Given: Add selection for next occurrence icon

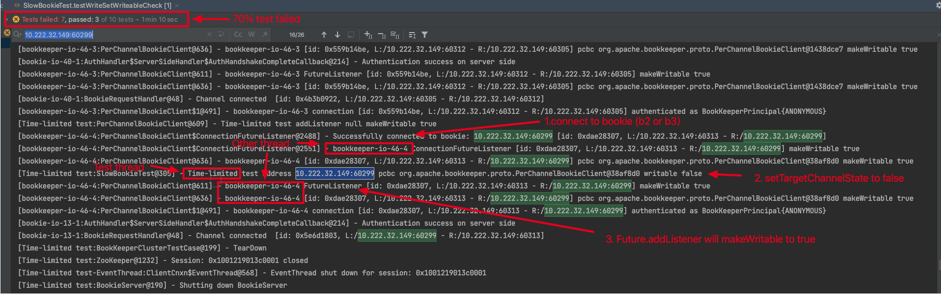Looking at the screenshot, I should 368,35.
